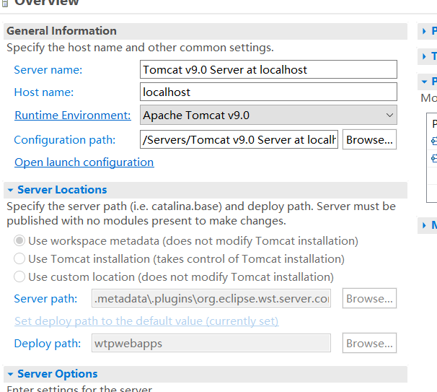Screen dimensions: 437x392
Task: Choose Use Tomcat installation option
Action: coord(19,259)
